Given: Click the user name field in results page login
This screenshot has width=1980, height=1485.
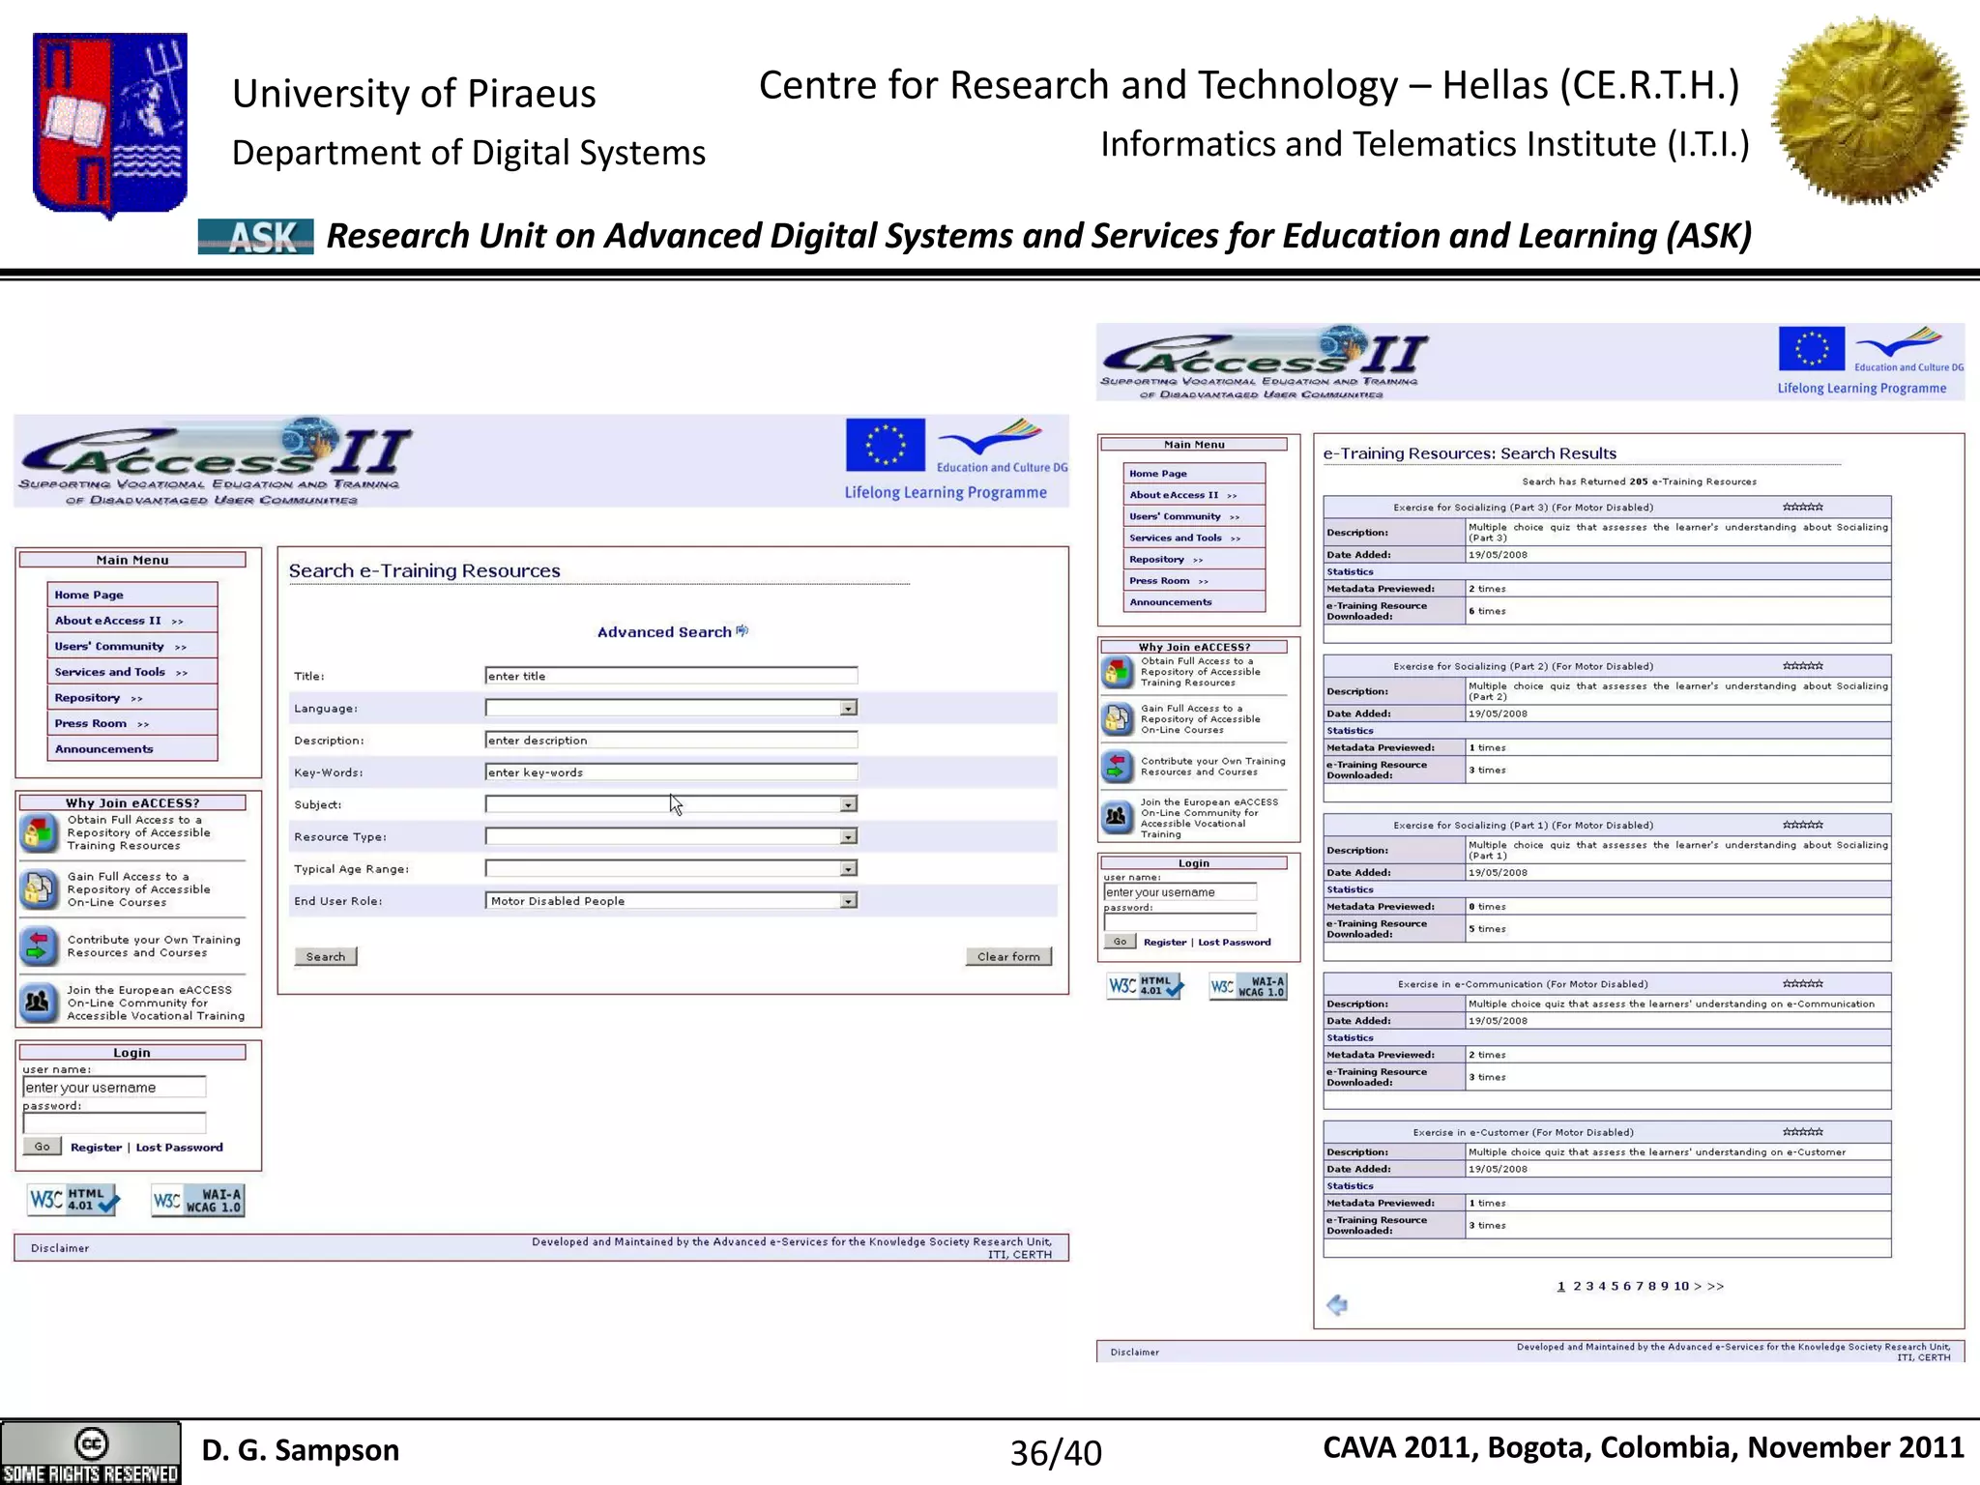Looking at the screenshot, I should pos(1180,892).
